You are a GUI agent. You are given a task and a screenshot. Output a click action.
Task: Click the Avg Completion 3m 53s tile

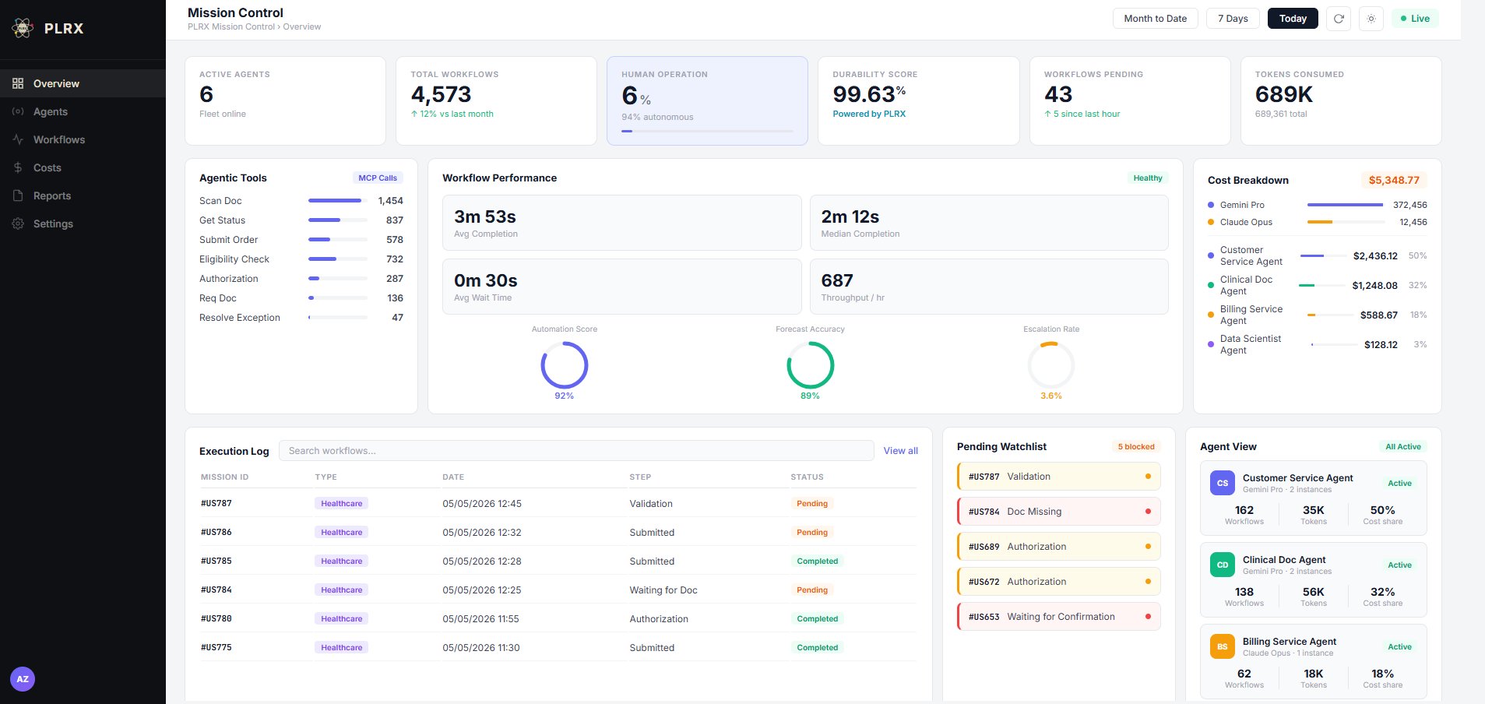pyautogui.click(x=622, y=223)
